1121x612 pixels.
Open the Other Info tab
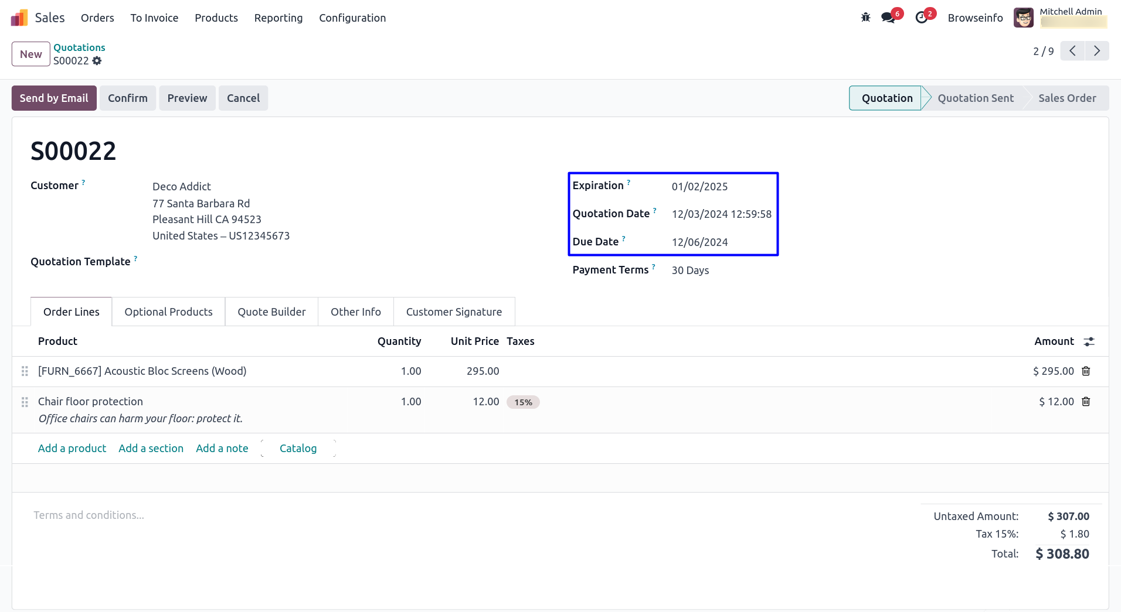355,312
